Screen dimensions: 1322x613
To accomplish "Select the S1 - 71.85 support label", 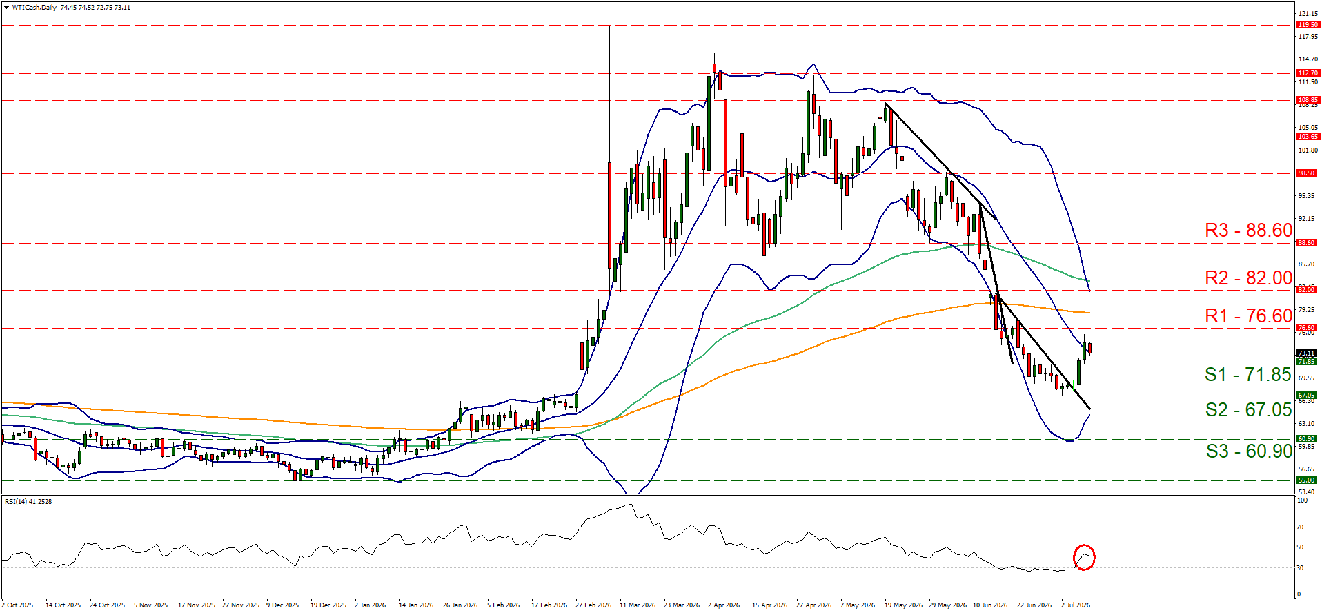I will (x=1248, y=375).
